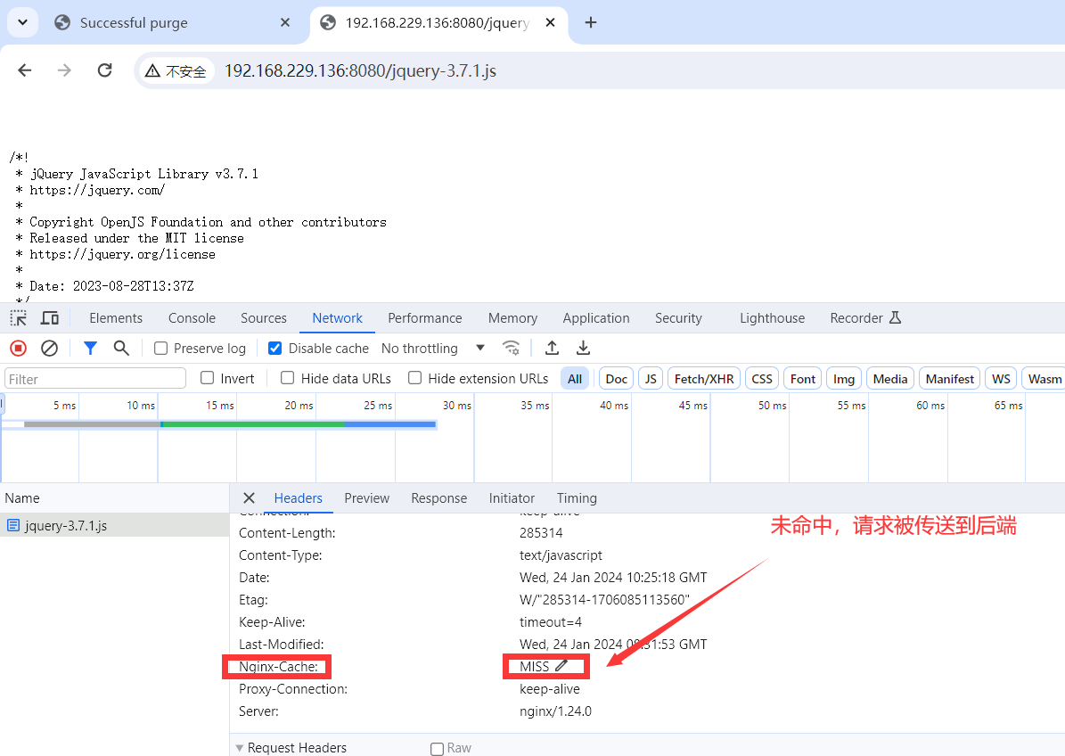Open network conditions settings icon
The height and width of the screenshot is (756, 1065).
511,349
